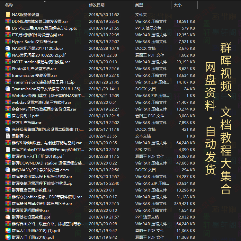Click the archive icon of 官方用户指南.rar
This screenshot has width=241, height=241.
pos(8,123)
